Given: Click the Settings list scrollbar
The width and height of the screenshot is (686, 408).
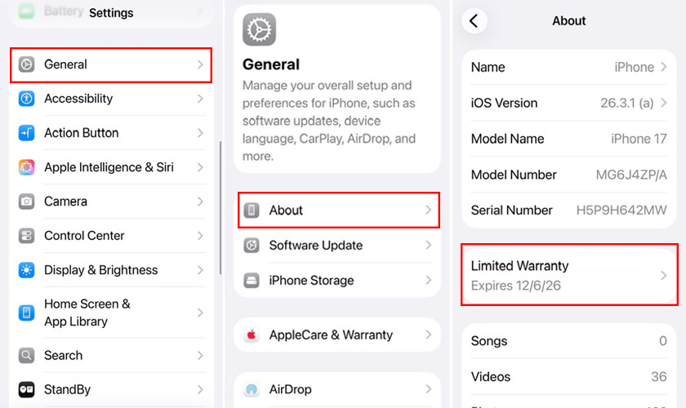Looking at the screenshot, I should 220,208.
